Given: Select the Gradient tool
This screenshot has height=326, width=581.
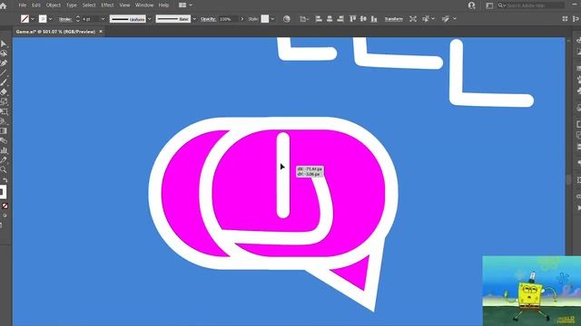Looking at the screenshot, I should pyautogui.click(x=4, y=130).
